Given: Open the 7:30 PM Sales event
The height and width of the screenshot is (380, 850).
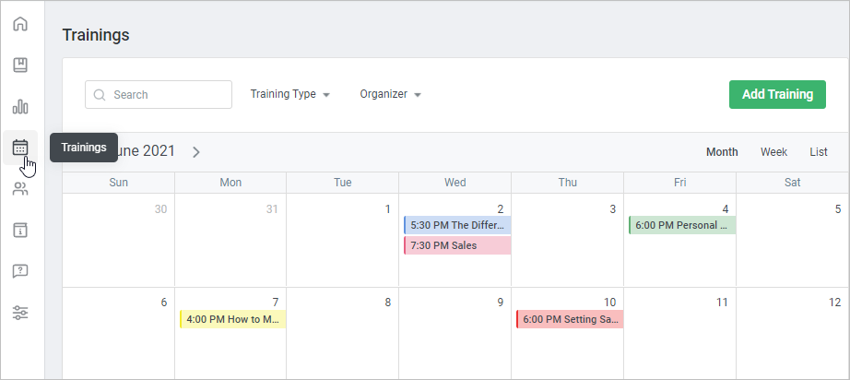Looking at the screenshot, I should click(457, 245).
